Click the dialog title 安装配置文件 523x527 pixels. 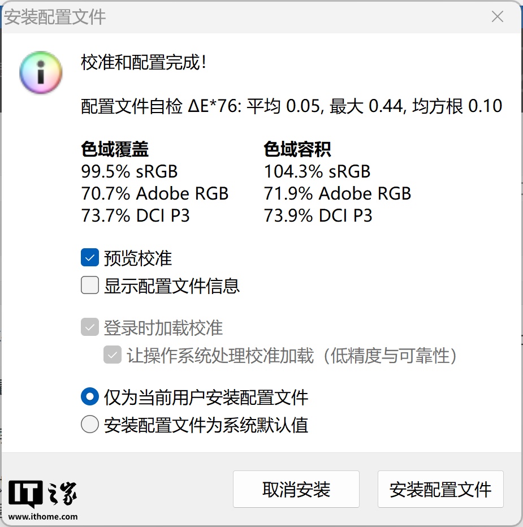click(55, 17)
